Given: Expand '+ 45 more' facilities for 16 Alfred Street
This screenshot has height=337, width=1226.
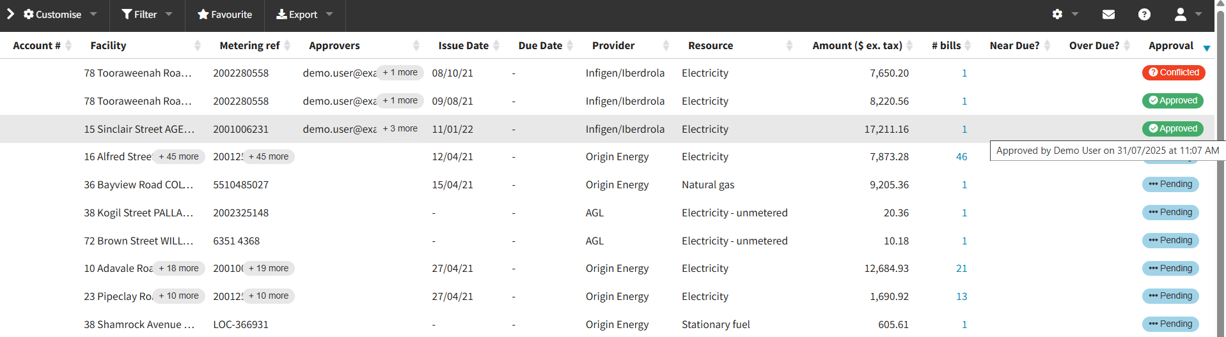Looking at the screenshot, I should click(x=178, y=157).
